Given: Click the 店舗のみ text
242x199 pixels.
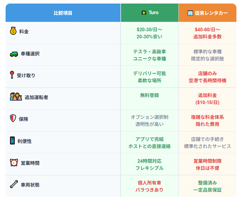Looking at the screenshot, I should [x=208, y=73].
